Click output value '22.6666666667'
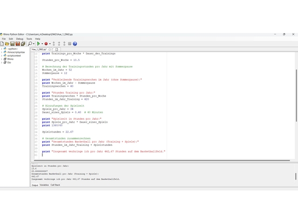The width and height of the screenshot is (298, 223). [x=40, y=171]
